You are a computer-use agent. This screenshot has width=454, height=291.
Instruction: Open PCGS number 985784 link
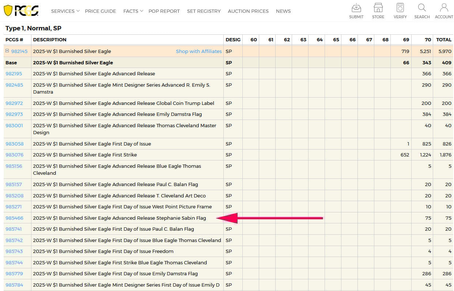(x=14, y=285)
